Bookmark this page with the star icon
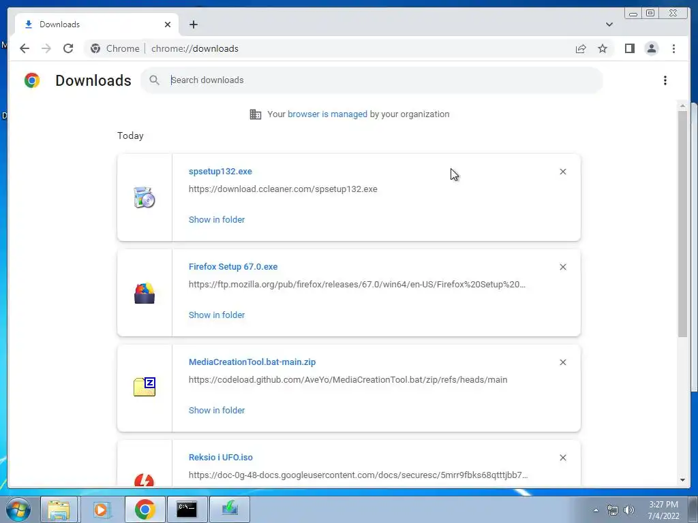698x523 pixels. [603, 48]
